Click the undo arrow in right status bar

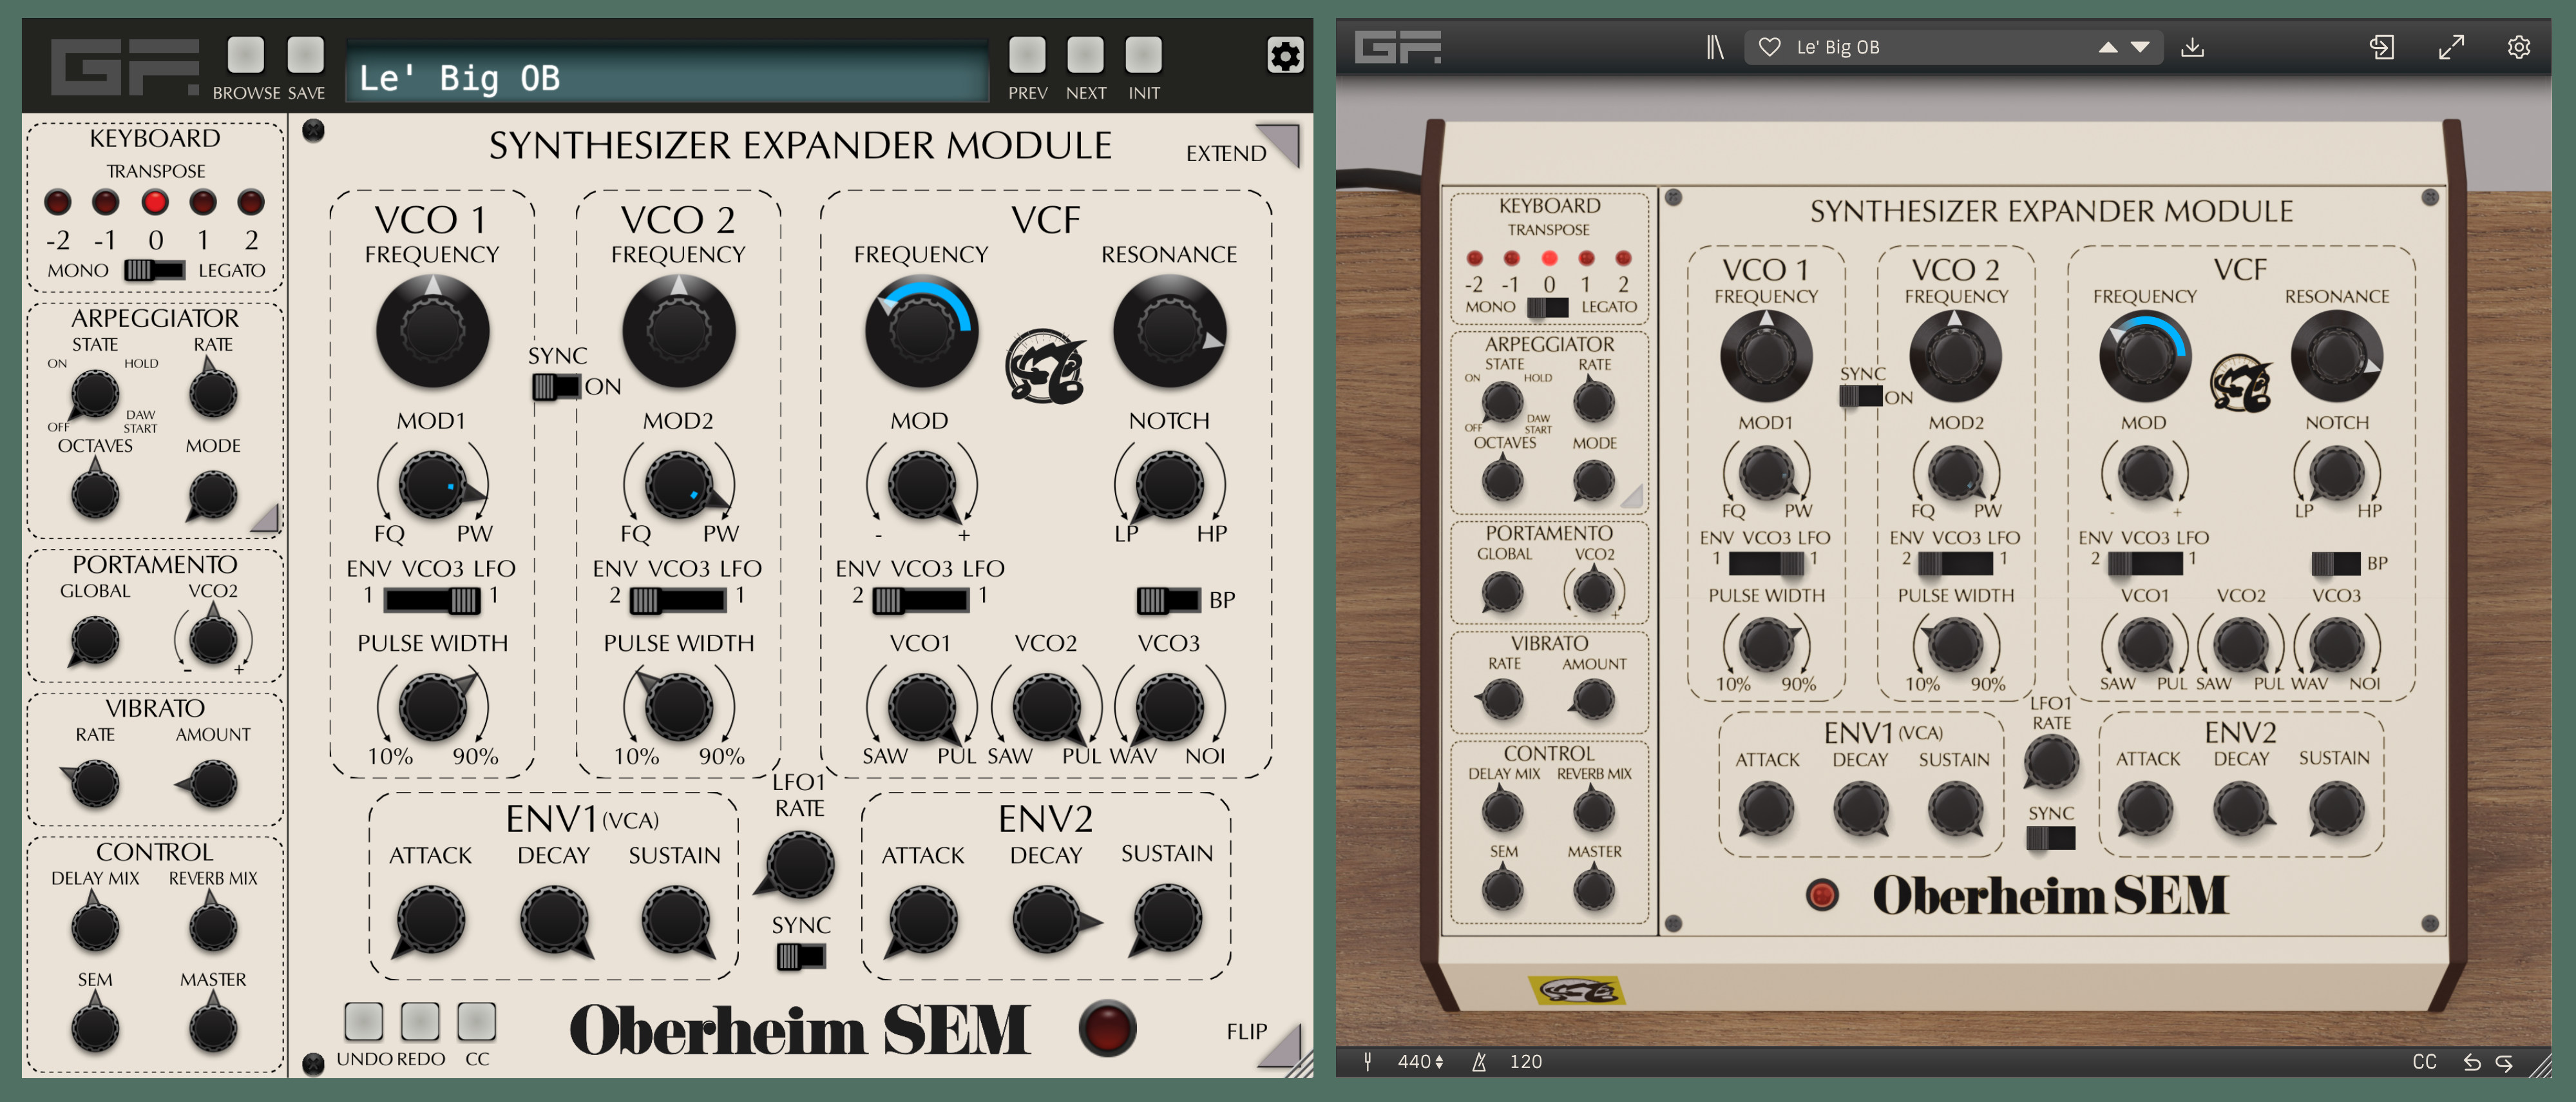coord(2471,1062)
